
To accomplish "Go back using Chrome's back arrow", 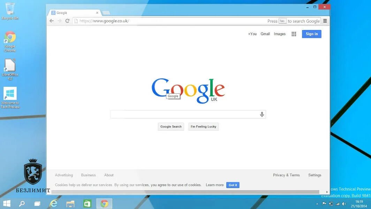I will point(51,21).
